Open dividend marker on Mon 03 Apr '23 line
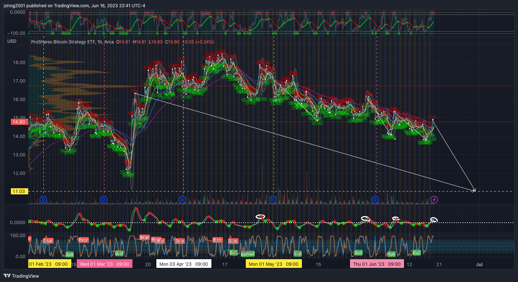This screenshot has height=282, width=518. pyautogui.click(x=182, y=199)
